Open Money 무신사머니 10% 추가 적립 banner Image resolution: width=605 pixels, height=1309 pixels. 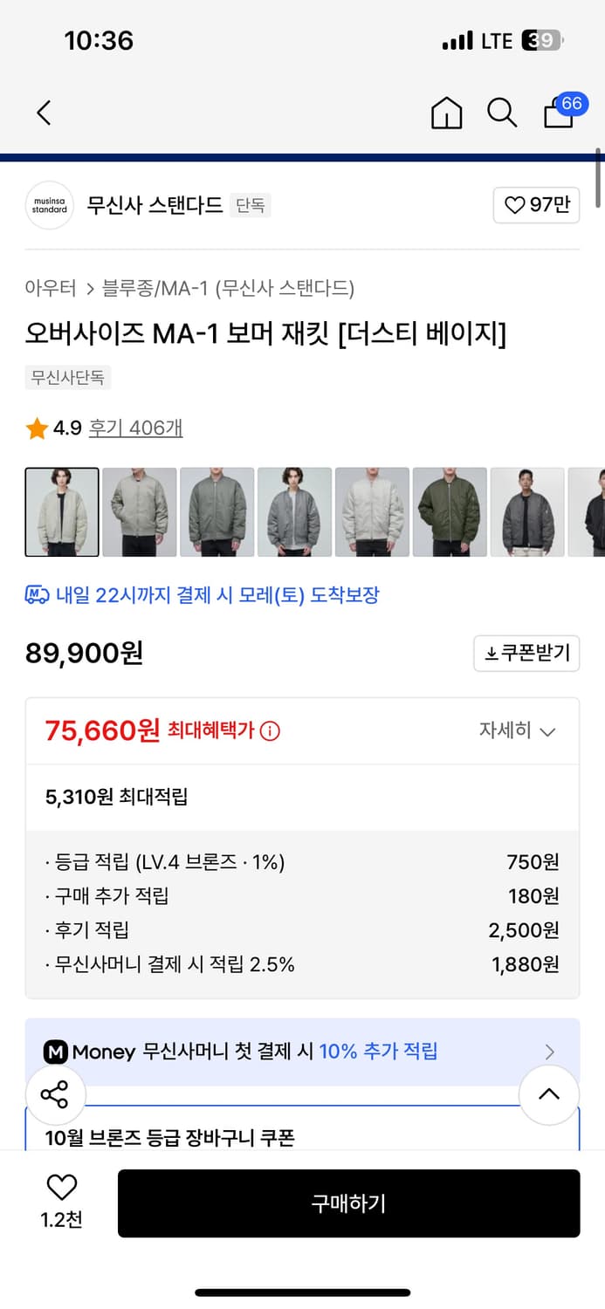(302, 1052)
